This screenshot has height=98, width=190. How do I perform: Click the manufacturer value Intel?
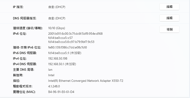tap(51, 75)
